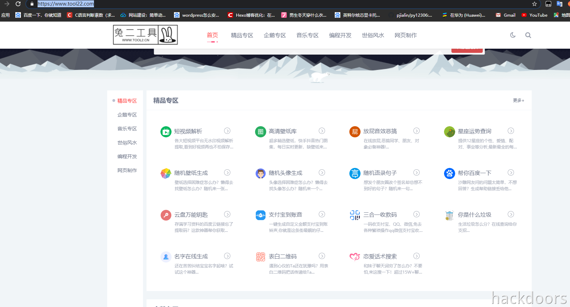570x307 pixels.
Task: Open the 首页 navigation tab
Action: (212, 35)
